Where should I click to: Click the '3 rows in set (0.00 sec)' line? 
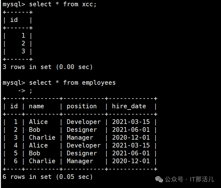[x=48, y=67]
